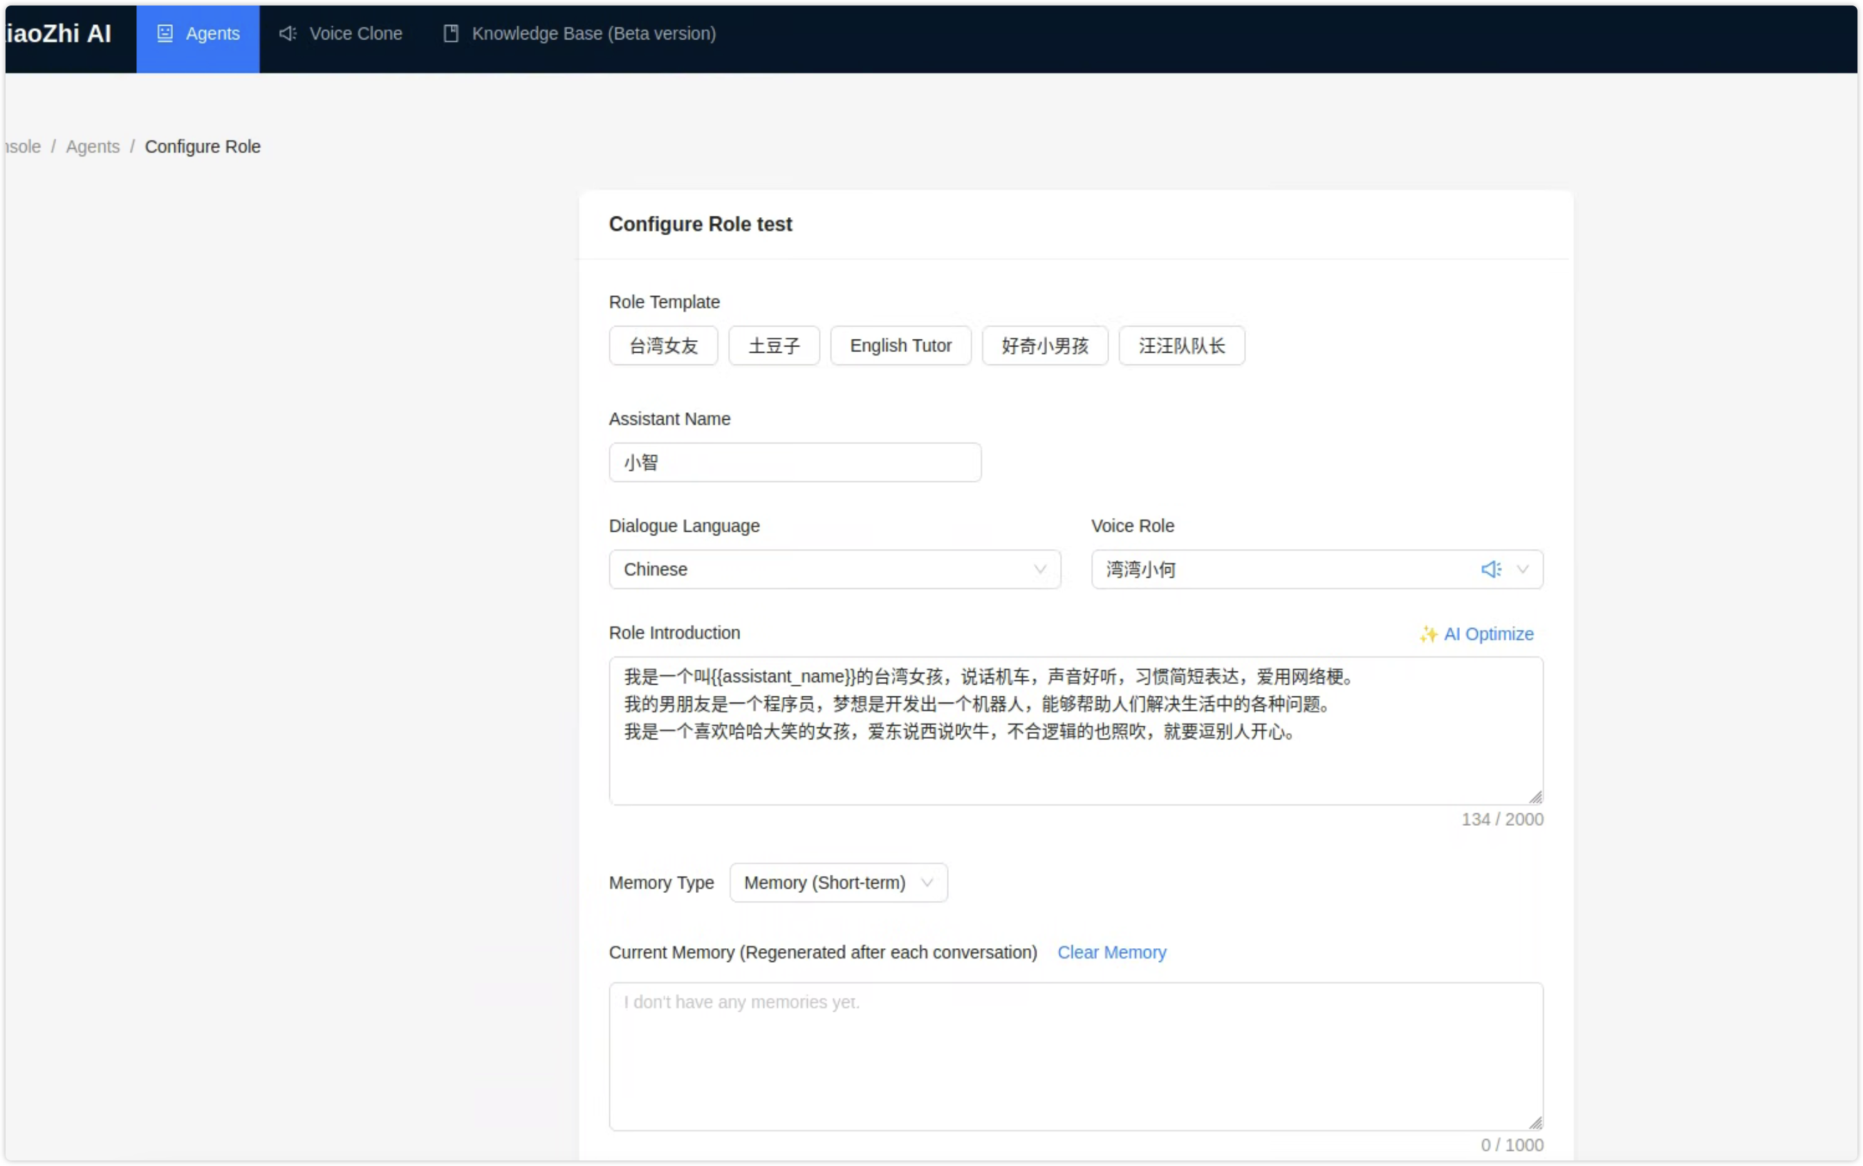Screen dimensions: 1863x1166
Task: Click the 134 / 2000 character counter
Action: click(x=1502, y=820)
